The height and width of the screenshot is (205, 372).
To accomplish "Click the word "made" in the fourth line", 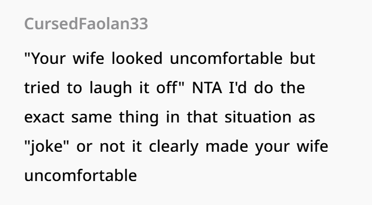I will (x=226, y=146).
